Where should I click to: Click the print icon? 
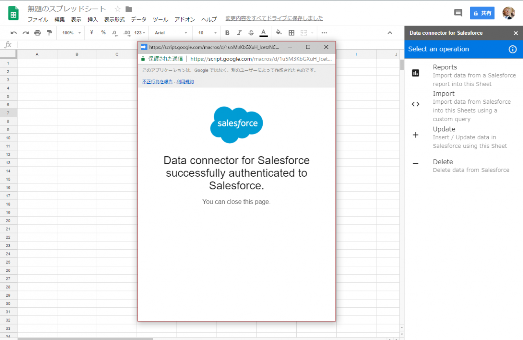38,33
